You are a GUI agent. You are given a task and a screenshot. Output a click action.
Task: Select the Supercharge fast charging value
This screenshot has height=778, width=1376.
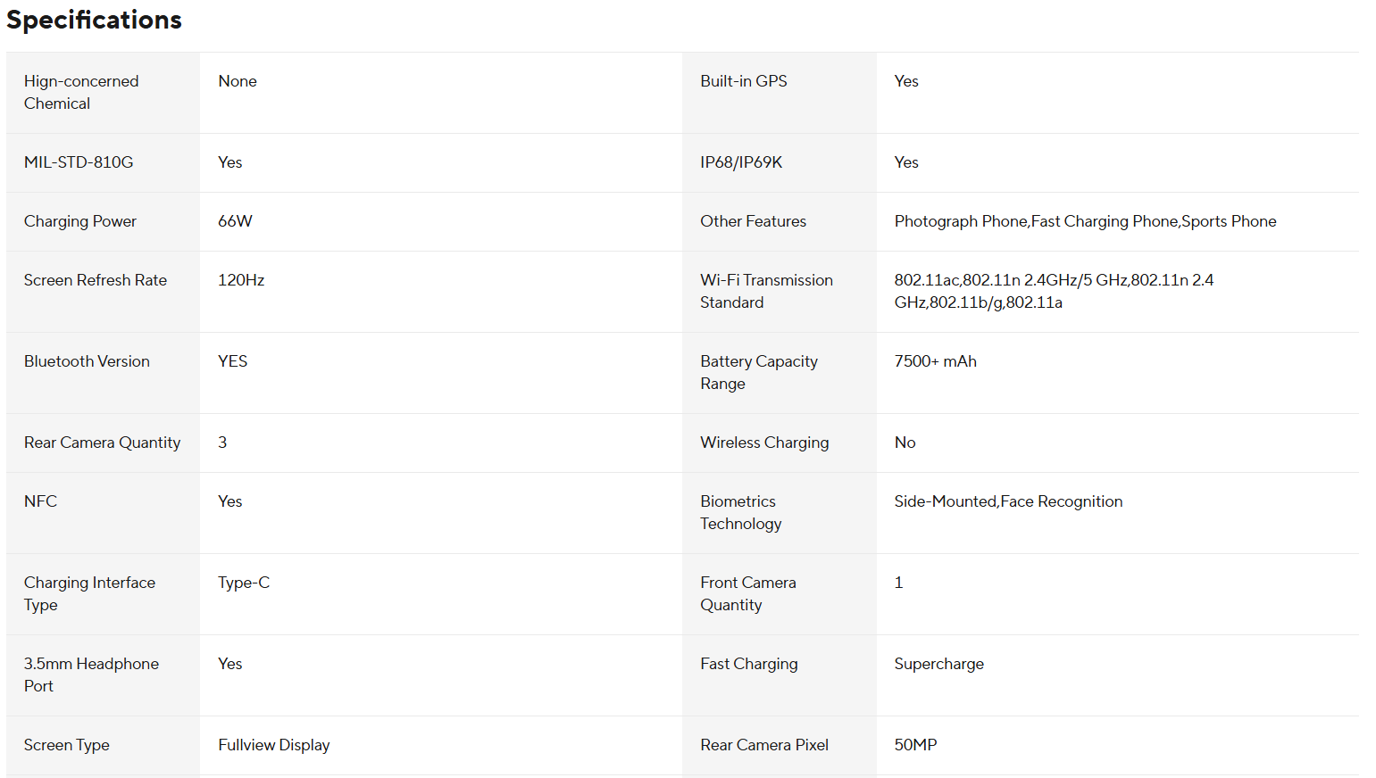(938, 664)
